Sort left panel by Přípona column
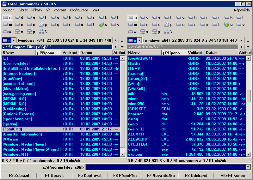Screen dimensions: 253x180 point(49,53)
